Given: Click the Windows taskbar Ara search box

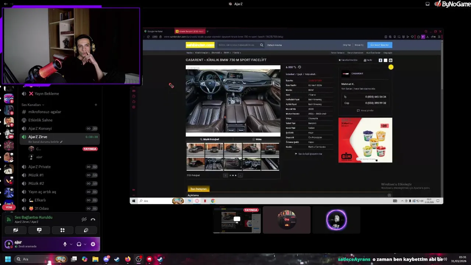Looking at the screenshot, I should coord(41,259).
